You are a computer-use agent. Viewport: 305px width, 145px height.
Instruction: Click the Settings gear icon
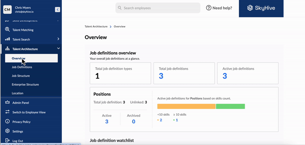(7, 131)
